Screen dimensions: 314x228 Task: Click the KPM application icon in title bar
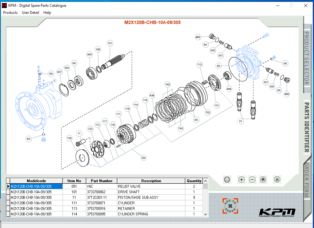click(x=4, y=5)
